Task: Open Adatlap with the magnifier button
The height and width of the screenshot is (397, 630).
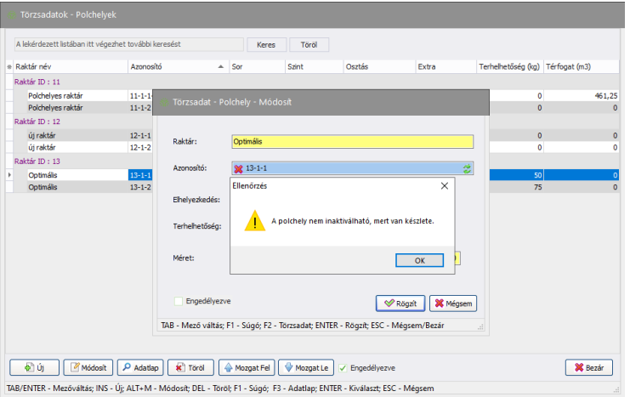Action: coord(139,368)
